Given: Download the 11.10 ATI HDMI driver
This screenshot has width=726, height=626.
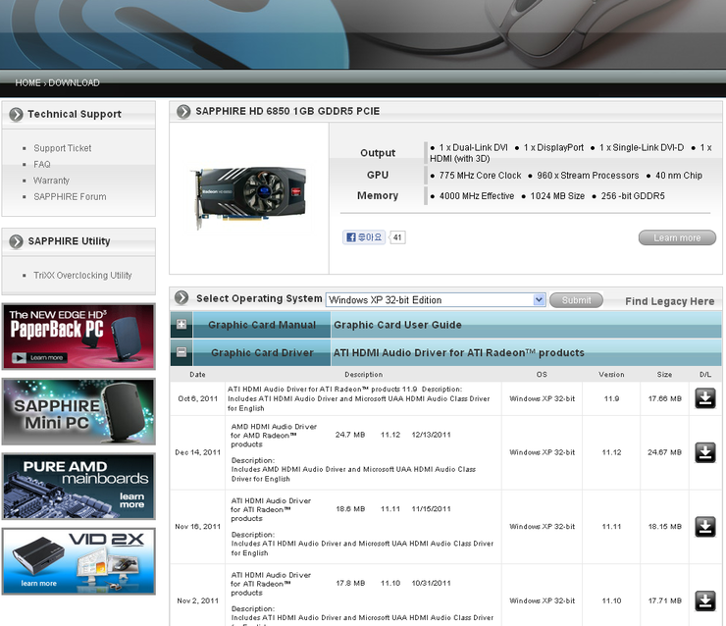Looking at the screenshot, I should pyautogui.click(x=704, y=600).
